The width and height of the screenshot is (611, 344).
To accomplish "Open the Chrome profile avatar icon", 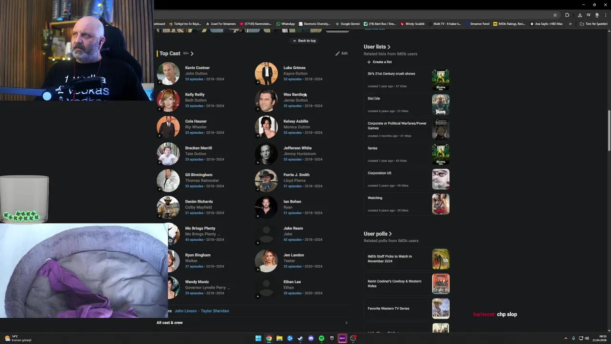I will click(597, 15).
